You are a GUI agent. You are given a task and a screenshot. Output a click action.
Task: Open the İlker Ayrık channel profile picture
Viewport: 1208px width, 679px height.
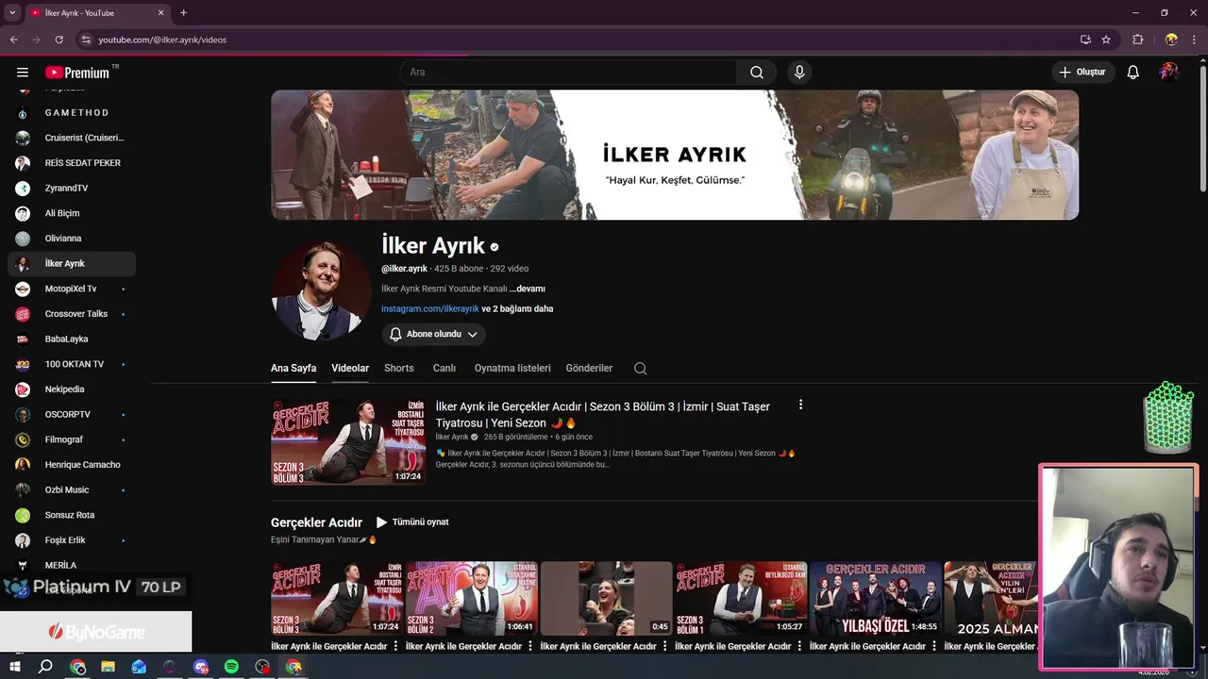coord(321,290)
